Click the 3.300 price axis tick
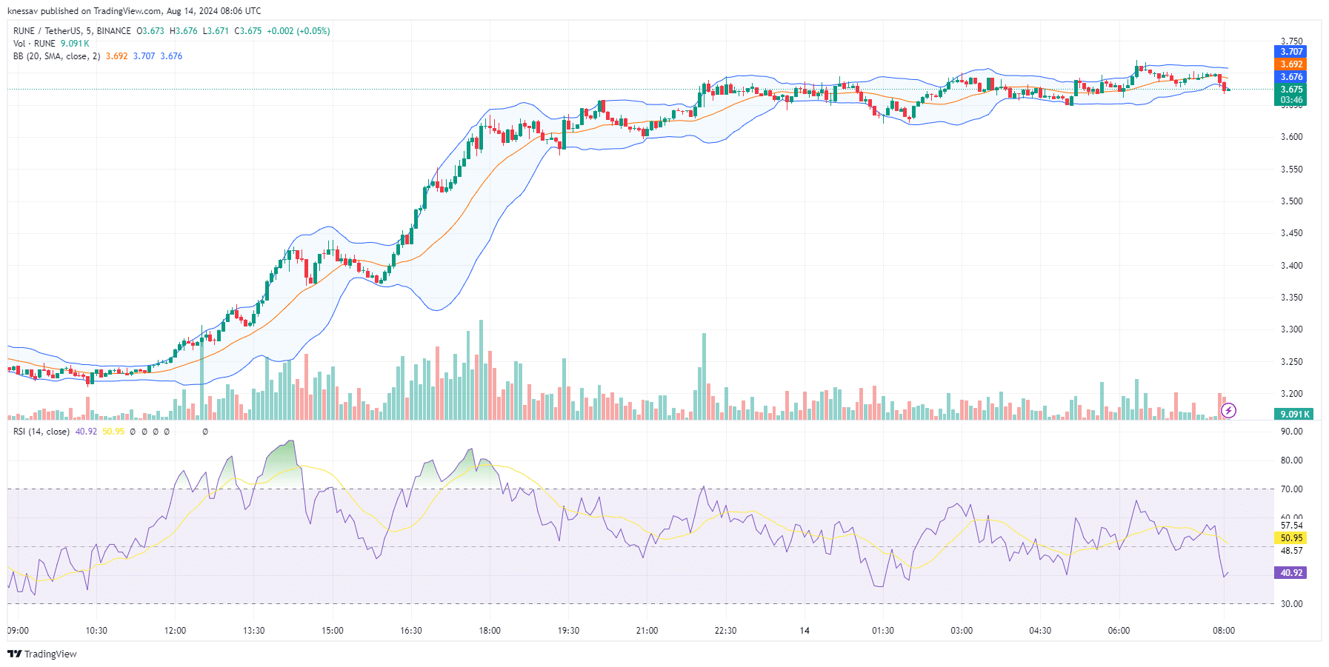Screen dimensions: 1329x667 click(x=1291, y=329)
